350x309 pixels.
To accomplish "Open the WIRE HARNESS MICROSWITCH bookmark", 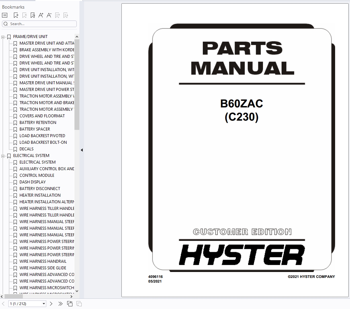I will 47,288.
